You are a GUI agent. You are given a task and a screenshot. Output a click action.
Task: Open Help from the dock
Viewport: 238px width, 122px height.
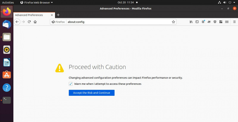click(x=7, y=87)
